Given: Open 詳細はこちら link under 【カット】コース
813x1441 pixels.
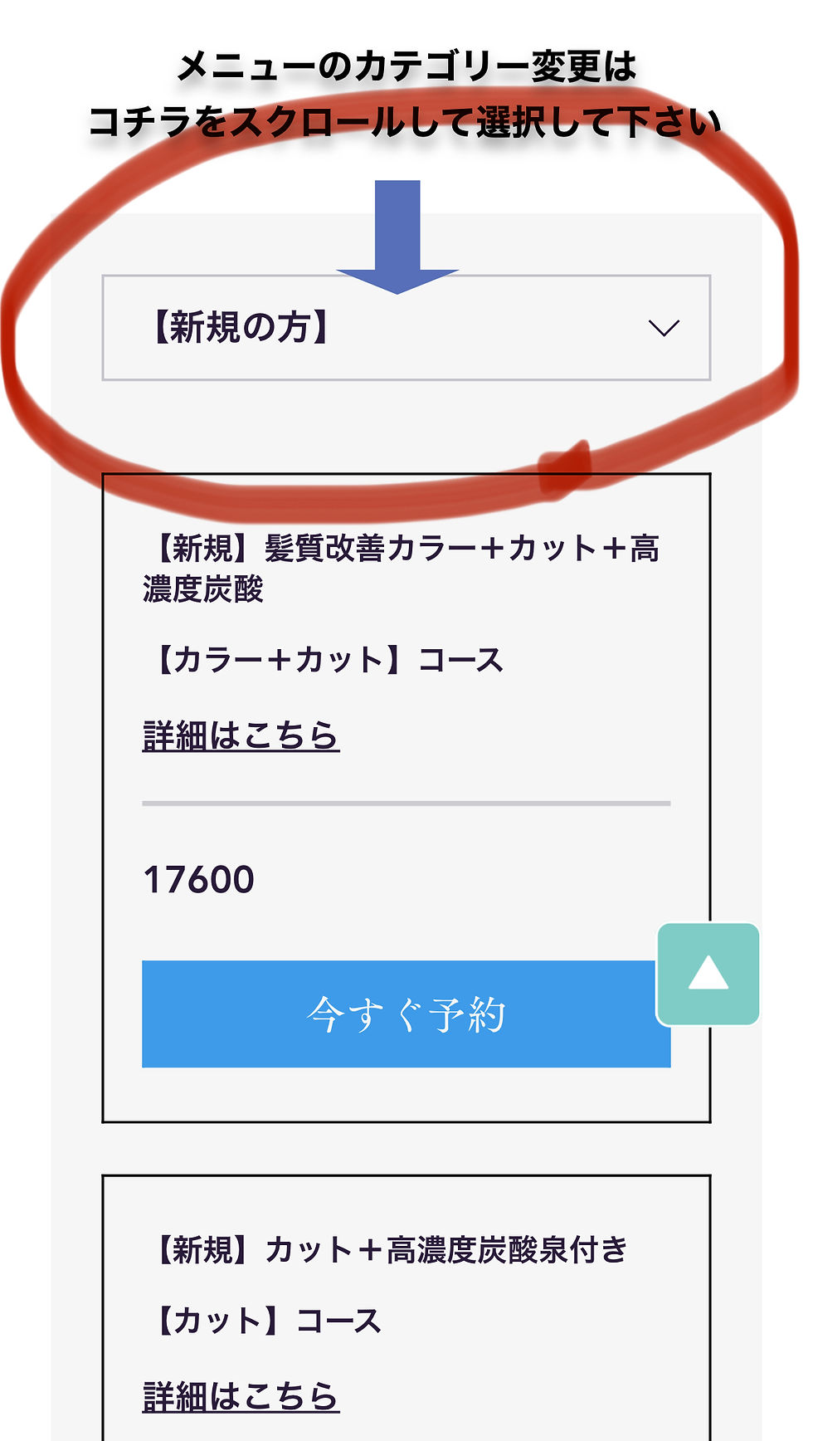Looking at the screenshot, I should pyautogui.click(x=241, y=1395).
